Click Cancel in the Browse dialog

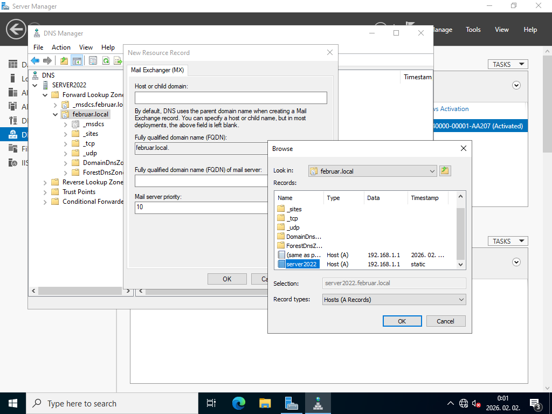(445, 321)
